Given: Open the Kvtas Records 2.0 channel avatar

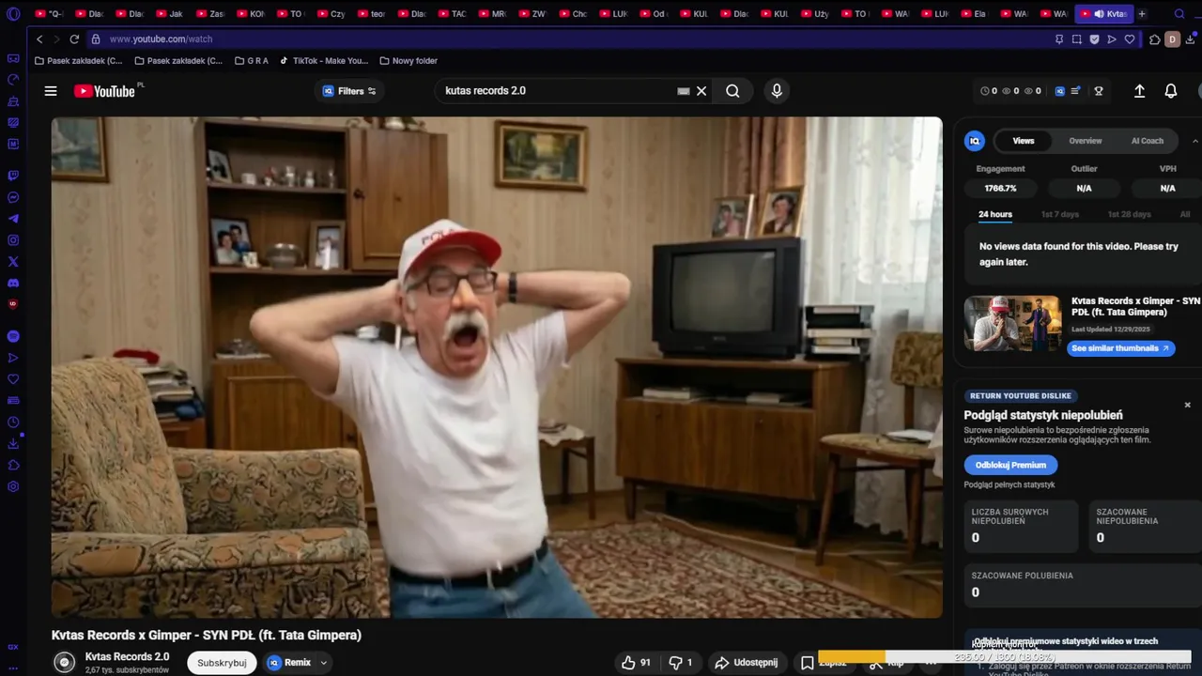Looking at the screenshot, I should pos(64,663).
